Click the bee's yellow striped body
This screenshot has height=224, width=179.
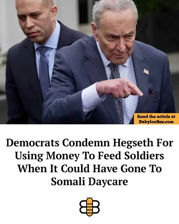point(89,207)
